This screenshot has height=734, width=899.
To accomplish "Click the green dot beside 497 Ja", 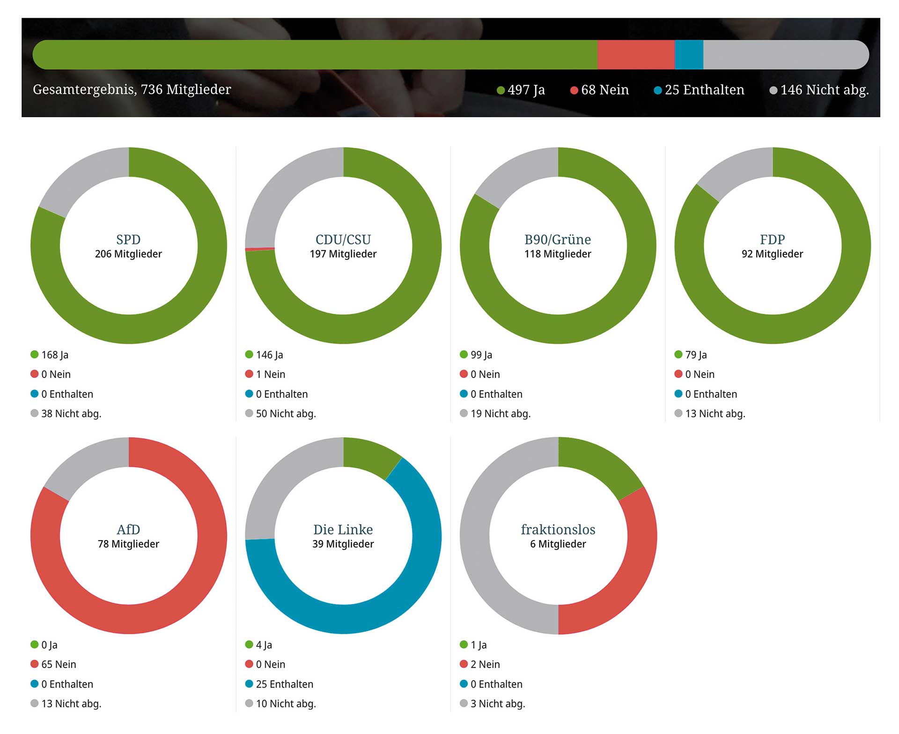I will point(501,90).
